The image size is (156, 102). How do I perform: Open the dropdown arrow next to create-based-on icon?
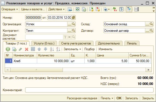109,9
